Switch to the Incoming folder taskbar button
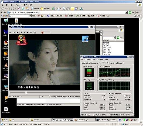This screenshot has height=126, width=143. pyautogui.click(x=41, y=120)
